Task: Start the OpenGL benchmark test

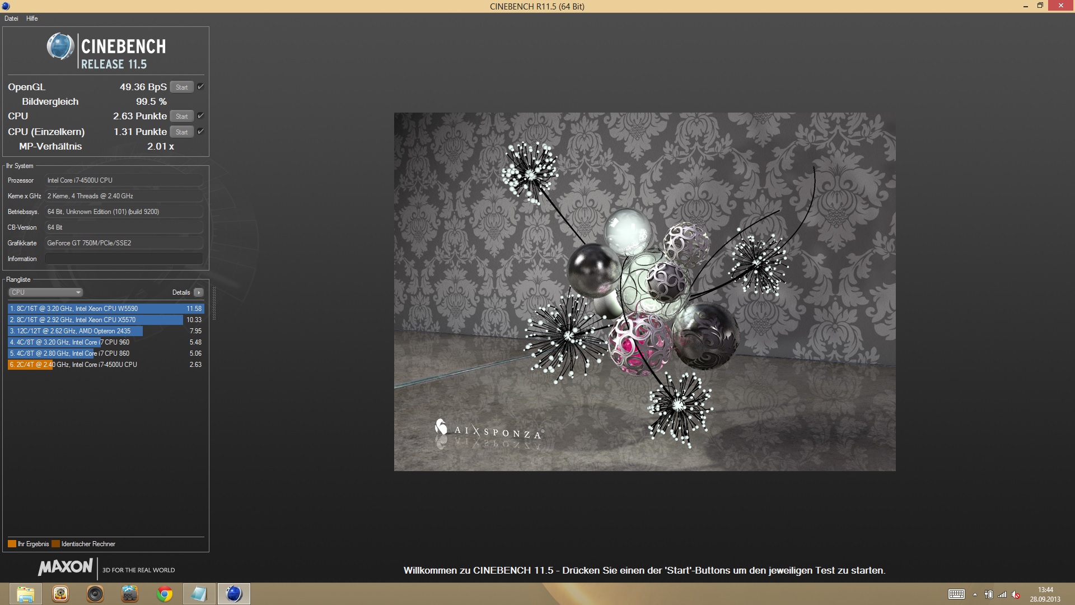Action: [182, 87]
